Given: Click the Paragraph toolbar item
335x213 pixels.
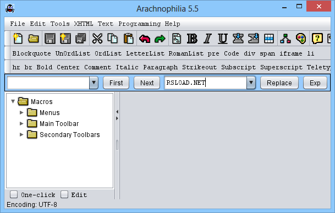Looking at the screenshot, I should coord(160,67).
